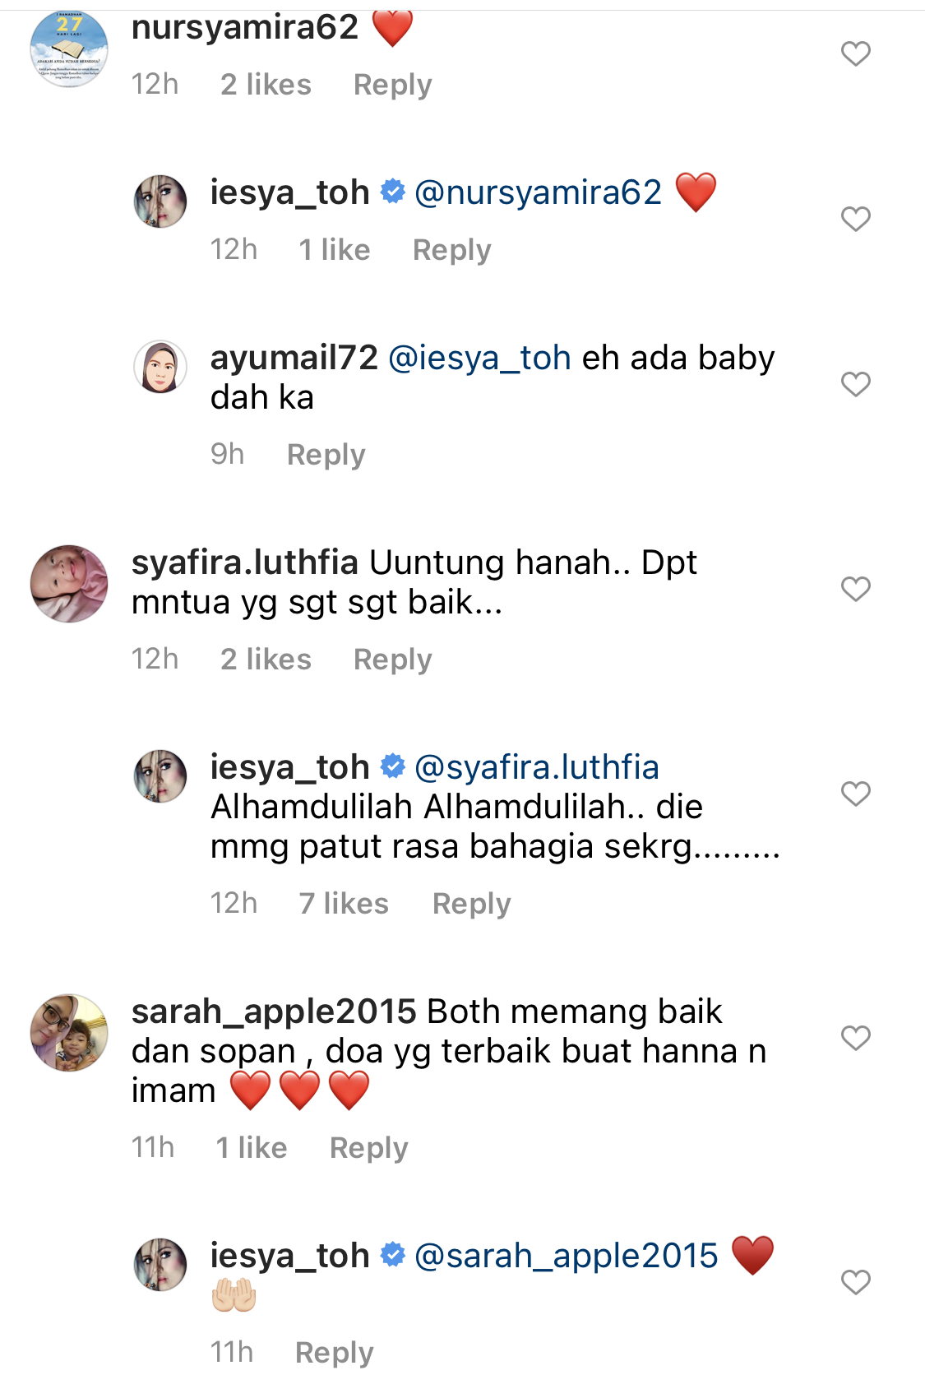925x1398 pixels.
Task: Open sarah_apple2015's profile photo
Action: point(69,1033)
